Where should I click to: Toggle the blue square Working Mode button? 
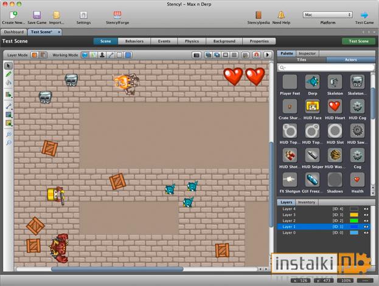128,55
